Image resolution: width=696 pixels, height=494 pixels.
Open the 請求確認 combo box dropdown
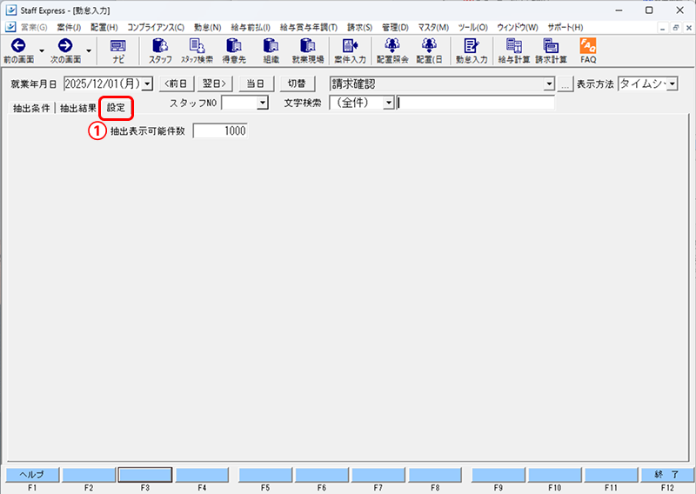click(x=550, y=83)
